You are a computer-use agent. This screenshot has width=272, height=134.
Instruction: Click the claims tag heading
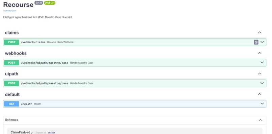tap(12, 33)
